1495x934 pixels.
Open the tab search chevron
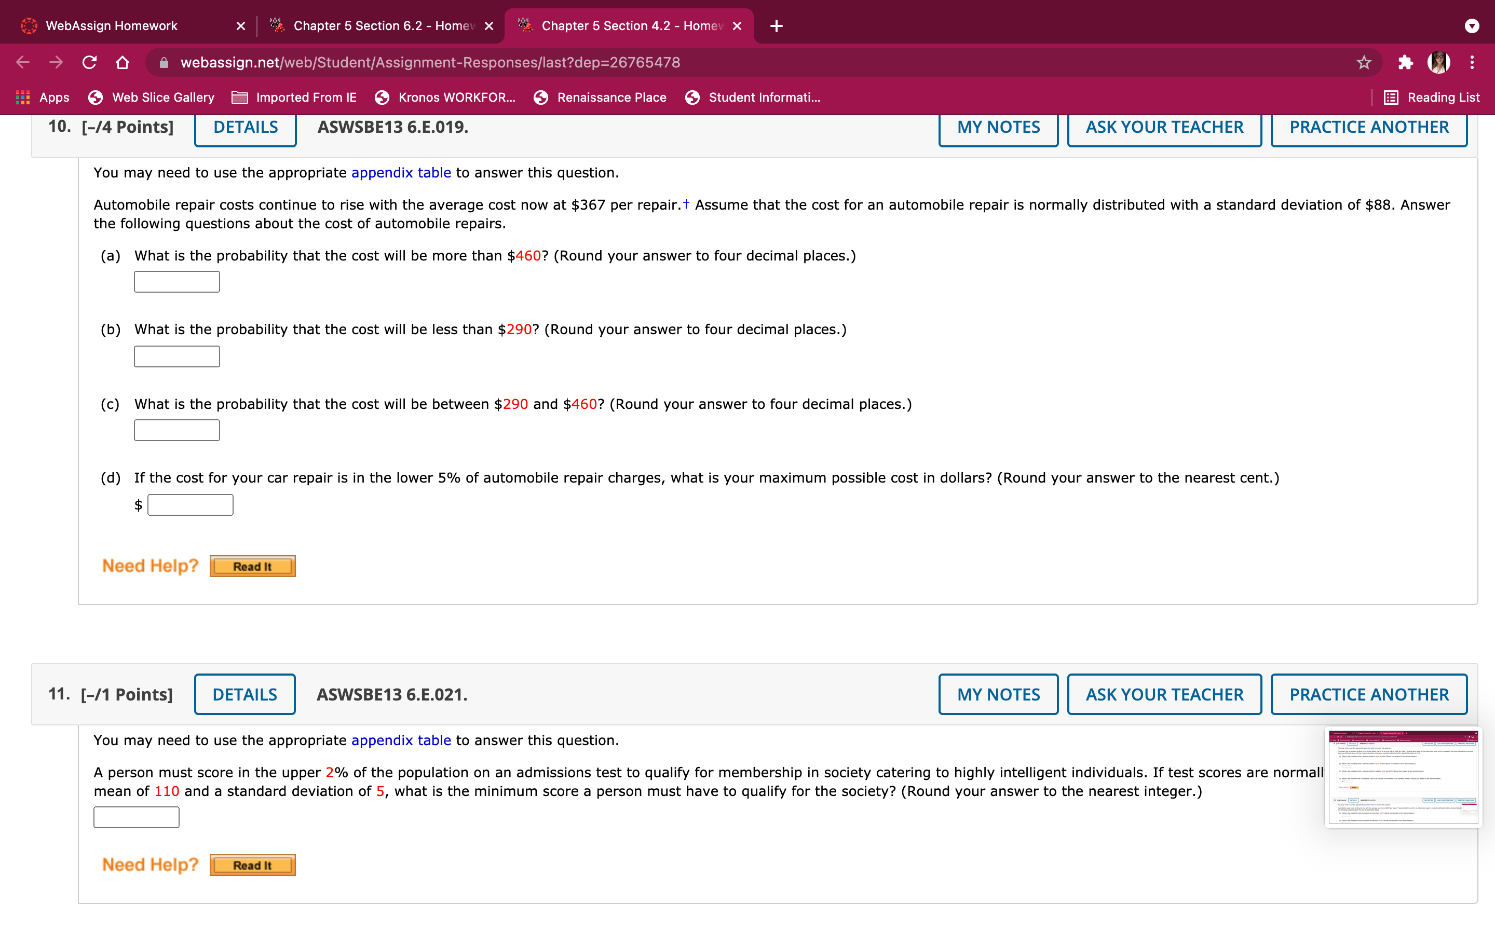1473,26
